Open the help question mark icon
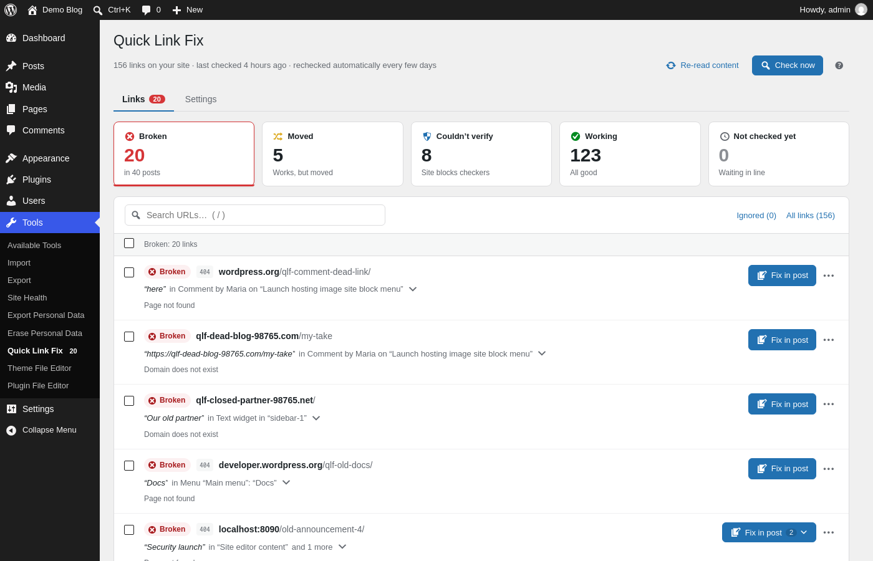 839,65
